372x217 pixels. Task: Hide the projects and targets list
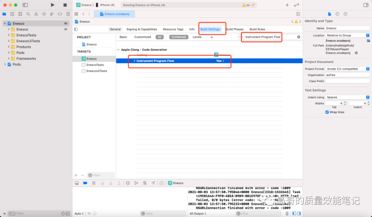pos(76,29)
